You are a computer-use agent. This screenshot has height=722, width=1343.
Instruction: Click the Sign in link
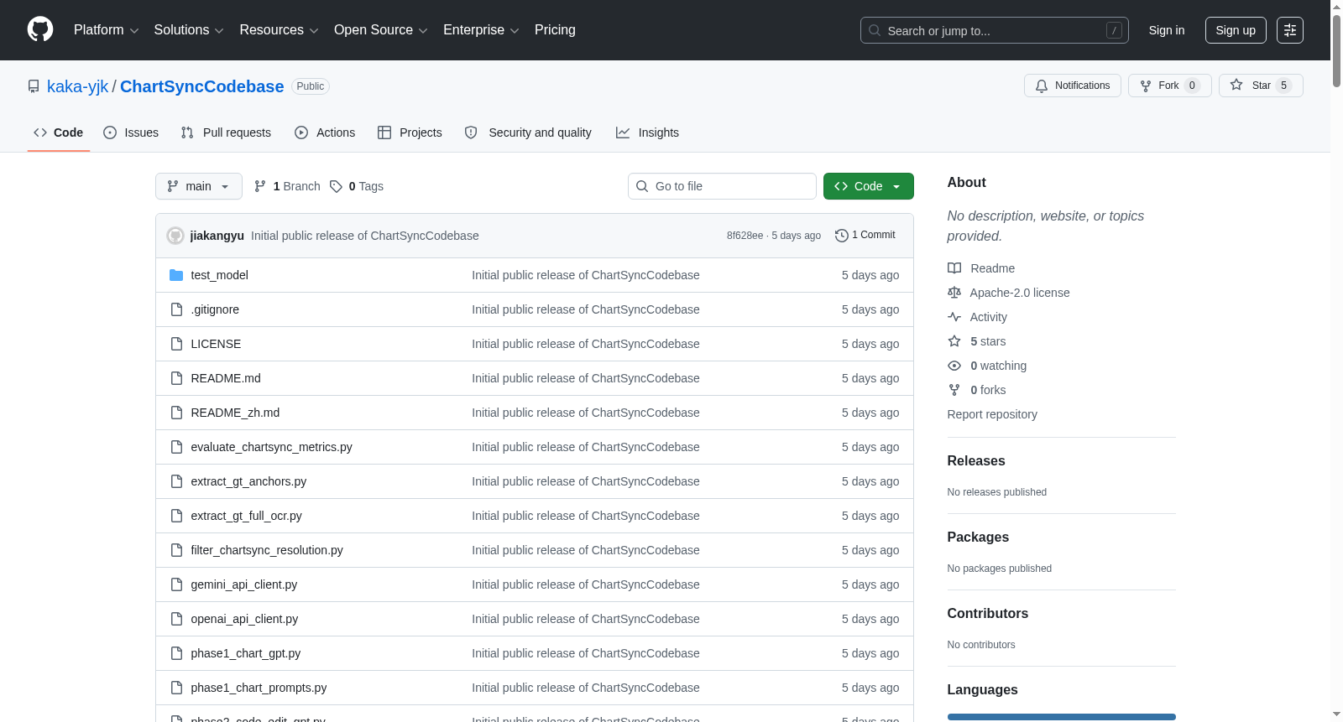[x=1167, y=30]
